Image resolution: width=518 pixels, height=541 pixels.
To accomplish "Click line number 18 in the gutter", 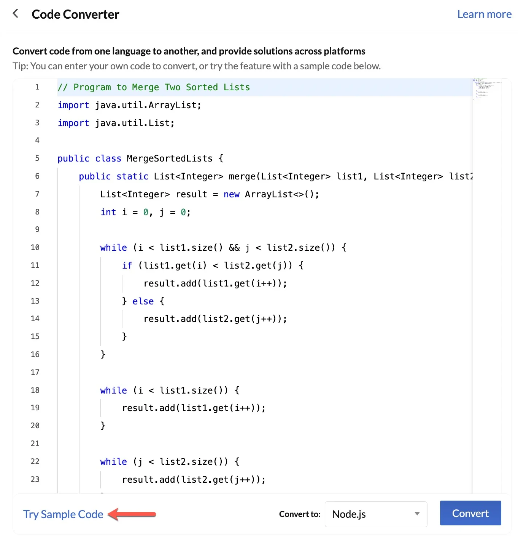I will coord(35,391).
